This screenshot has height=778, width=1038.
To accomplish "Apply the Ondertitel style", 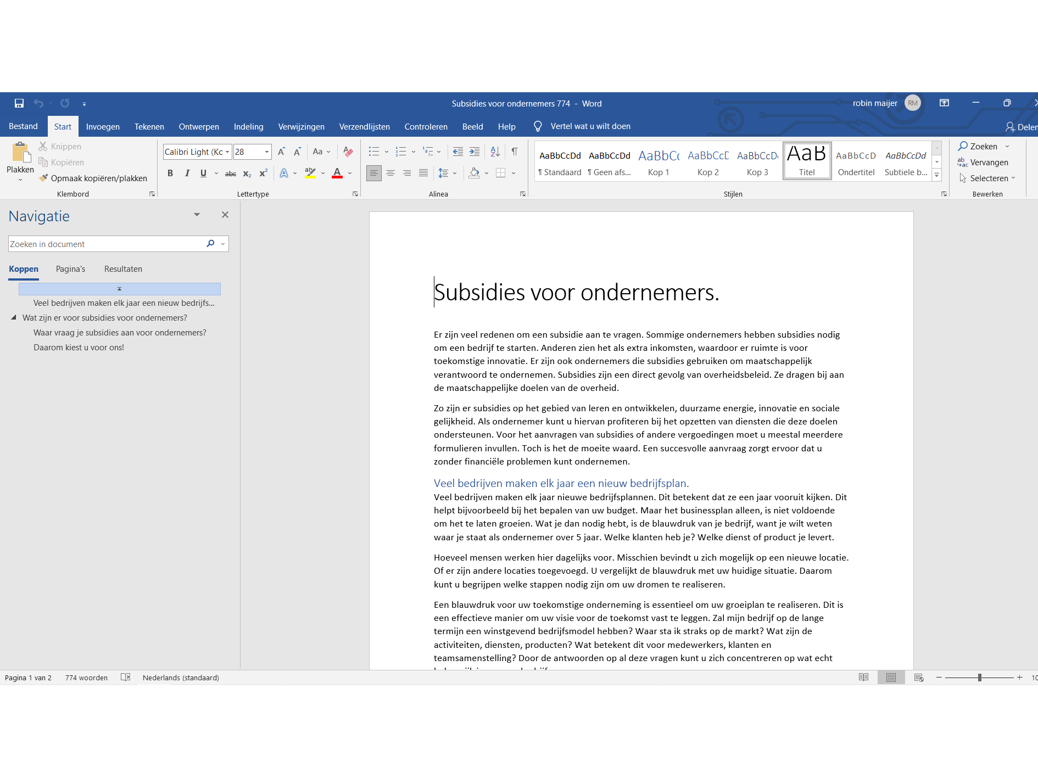I will tap(856, 161).
